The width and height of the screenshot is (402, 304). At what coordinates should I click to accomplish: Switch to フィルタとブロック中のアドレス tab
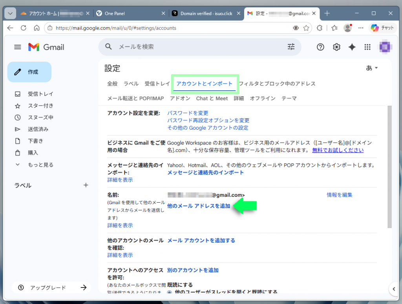[x=277, y=84]
